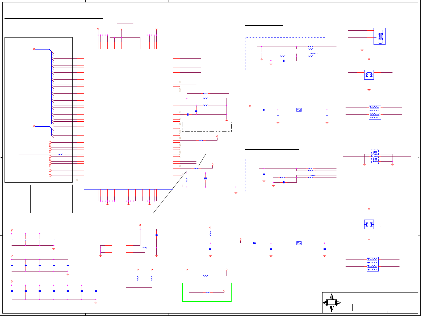Viewport: 448px width, 317px height.
Task: Select the left vertical pull-up resistor of pair
Action: [138, 278]
